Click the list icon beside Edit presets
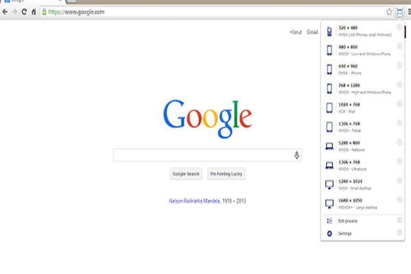 click(329, 221)
